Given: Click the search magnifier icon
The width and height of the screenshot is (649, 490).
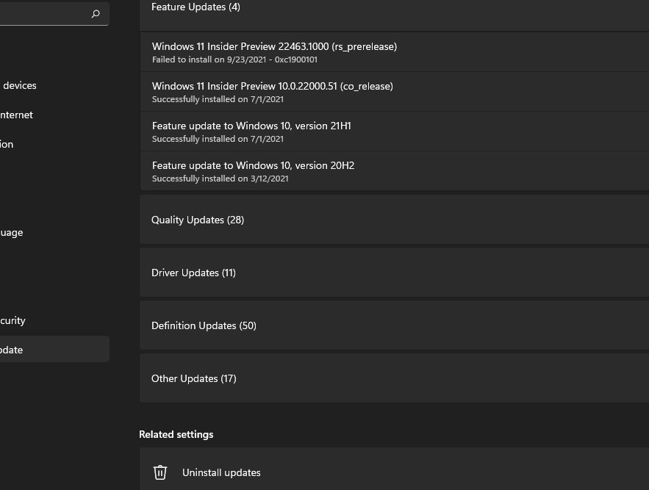Looking at the screenshot, I should (x=95, y=13).
